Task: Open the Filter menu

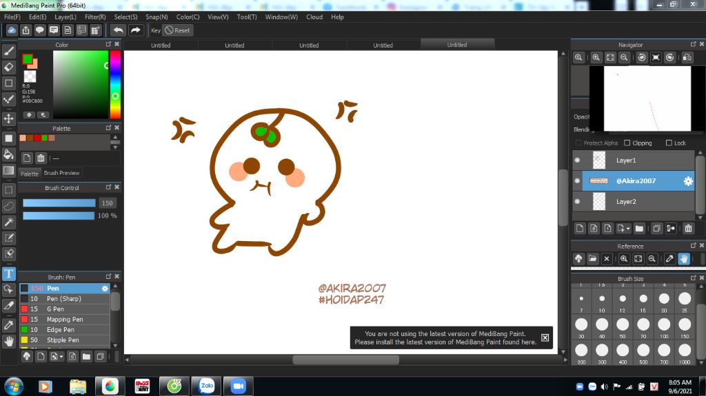Action: tap(95, 17)
